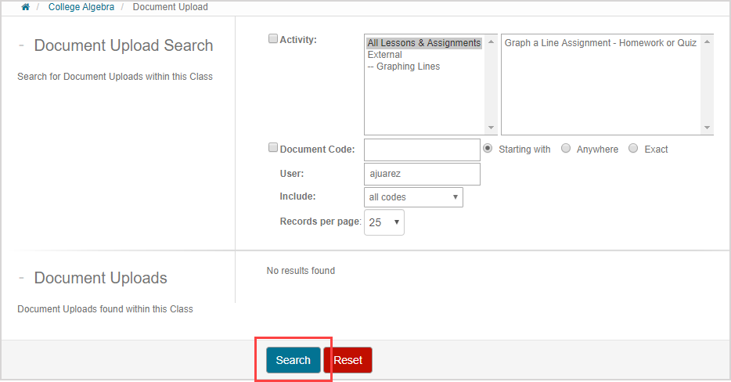Image resolution: width=731 pixels, height=382 pixels.
Task: Click the Search button
Action: pyautogui.click(x=293, y=360)
